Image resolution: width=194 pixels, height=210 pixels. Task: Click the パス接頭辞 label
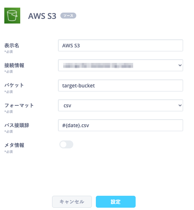(x=17, y=125)
